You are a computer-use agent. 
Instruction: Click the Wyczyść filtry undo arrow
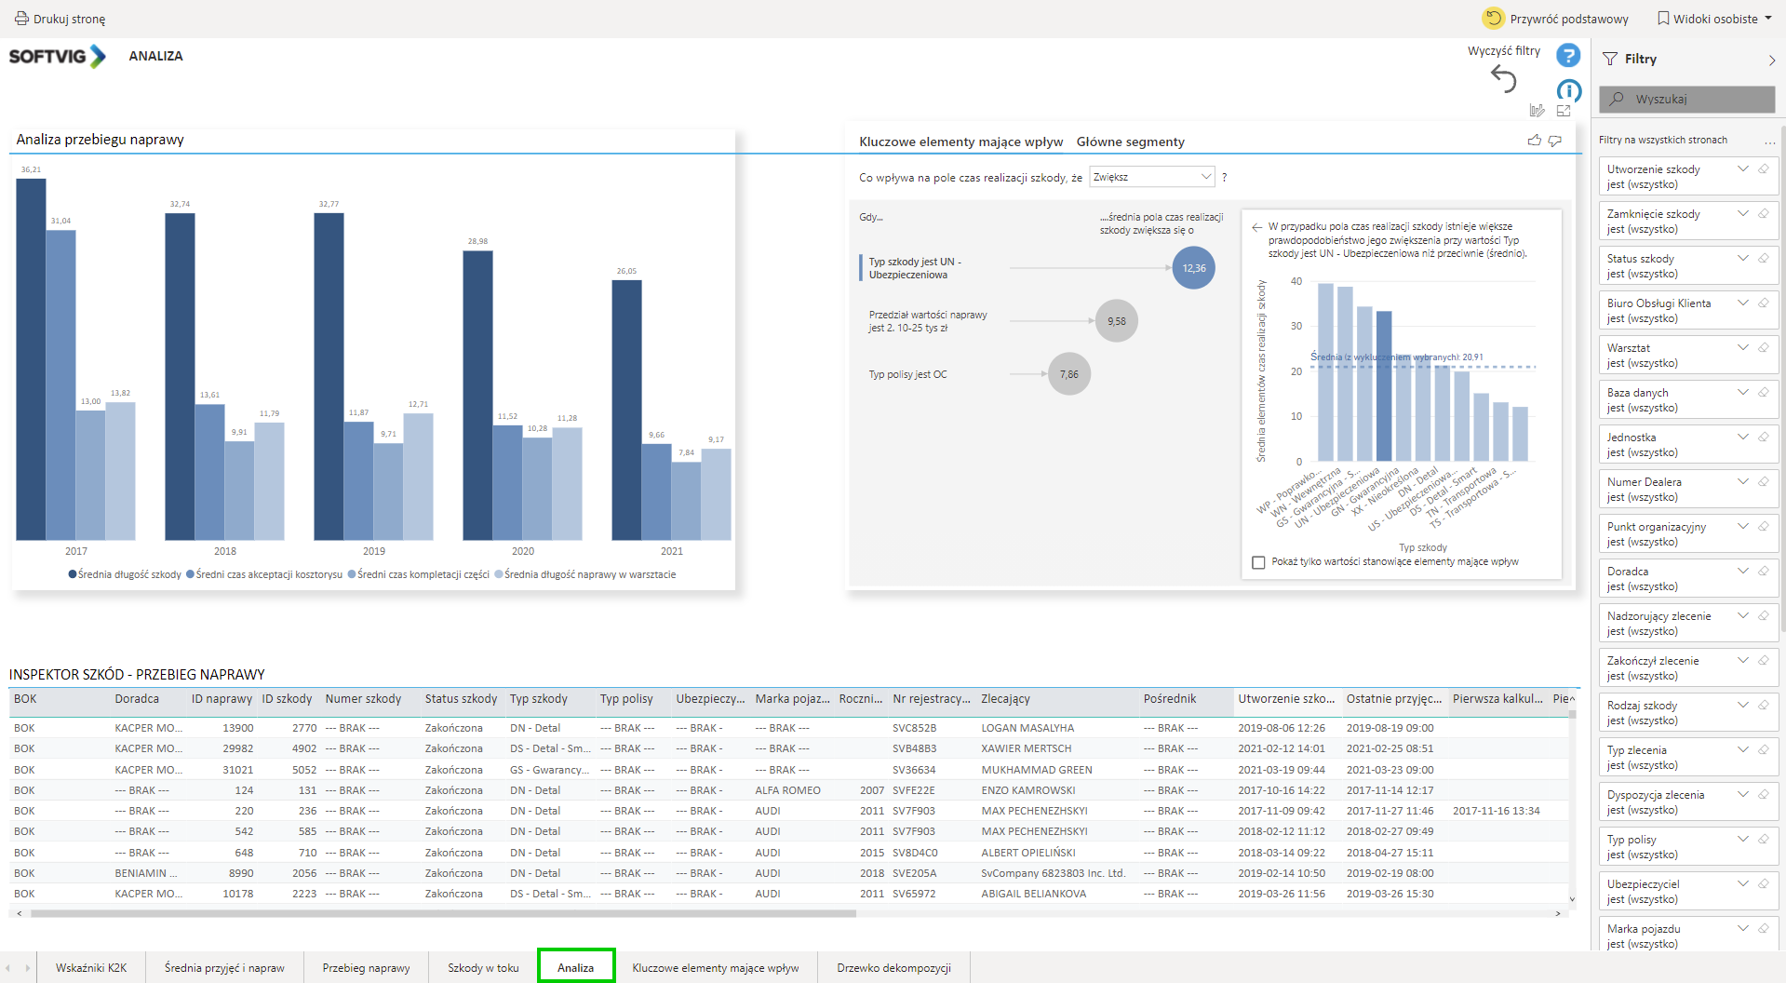click(x=1503, y=79)
